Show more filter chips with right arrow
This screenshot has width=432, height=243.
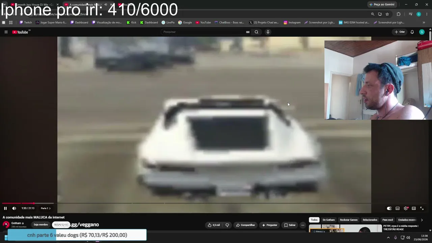pyautogui.click(x=422, y=220)
